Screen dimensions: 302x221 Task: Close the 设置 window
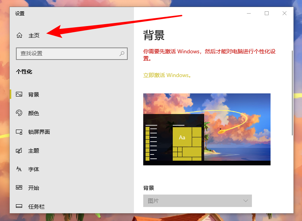[x=285, y=13]
